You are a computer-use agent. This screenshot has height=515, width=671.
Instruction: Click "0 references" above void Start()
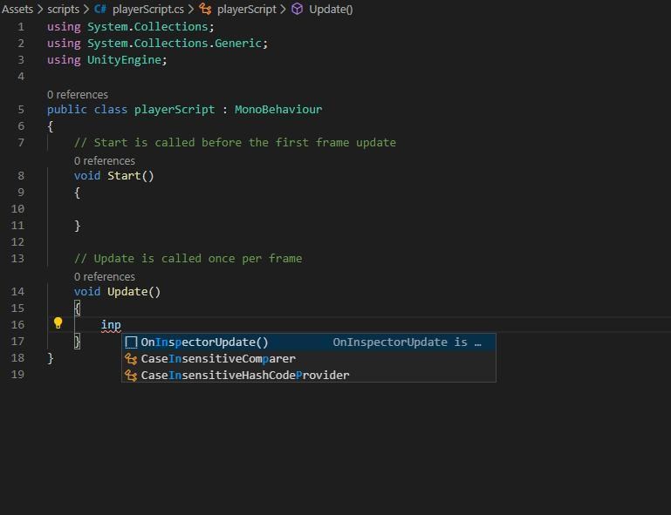click(x=105, y=160)
